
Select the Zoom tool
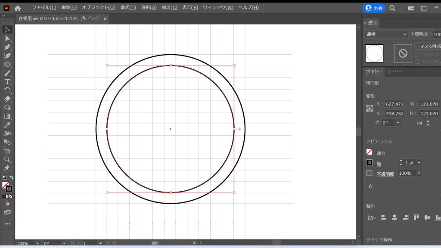pos(7,160)
